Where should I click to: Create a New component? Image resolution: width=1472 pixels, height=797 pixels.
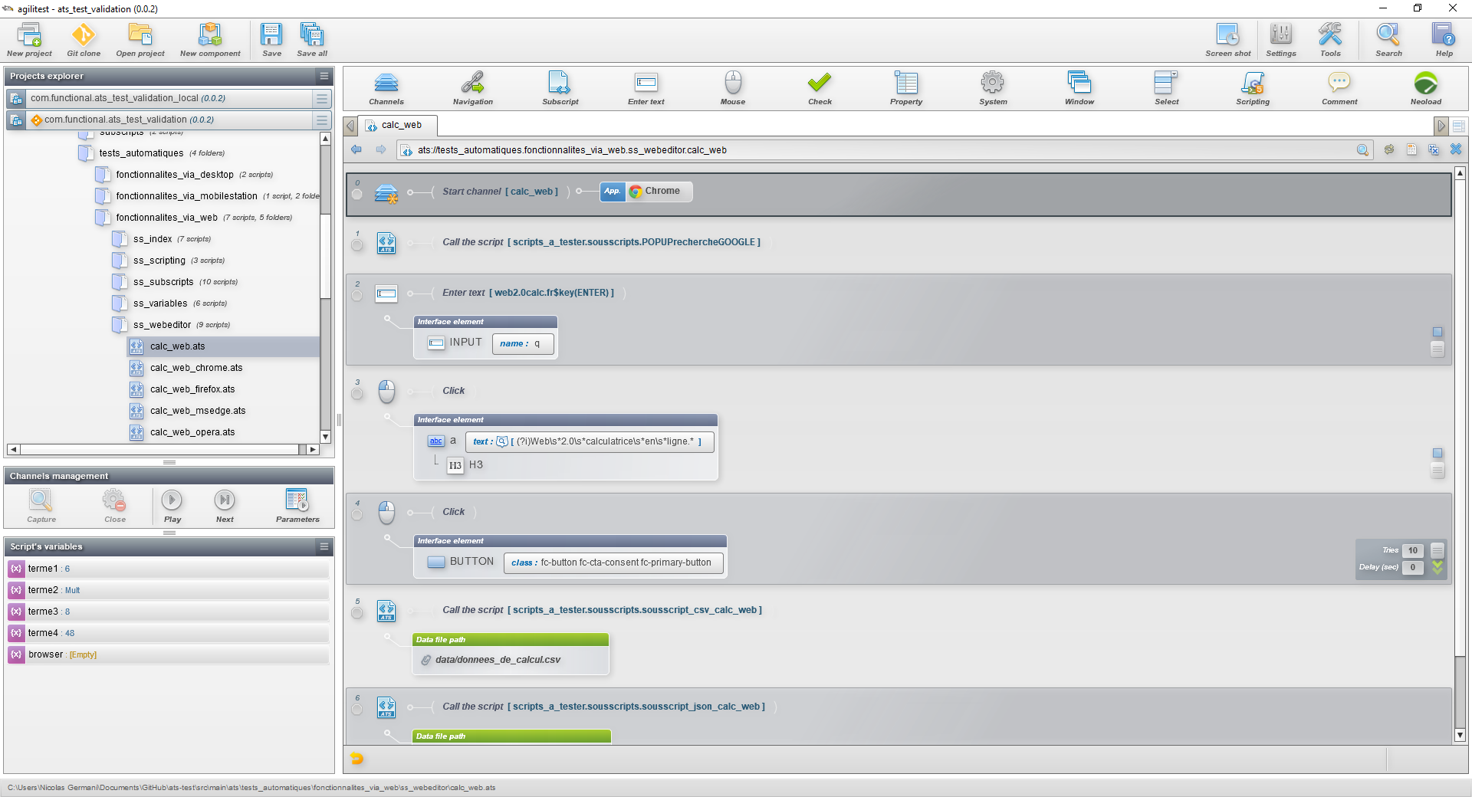click(210, 40)
